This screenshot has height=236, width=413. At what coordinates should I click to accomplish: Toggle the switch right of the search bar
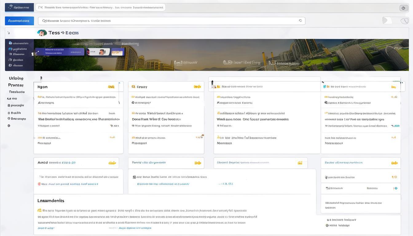(395, 21)
